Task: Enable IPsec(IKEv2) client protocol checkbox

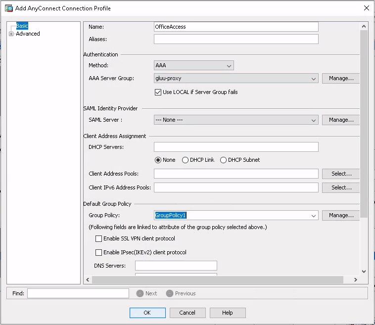Action: coord(99,252)
